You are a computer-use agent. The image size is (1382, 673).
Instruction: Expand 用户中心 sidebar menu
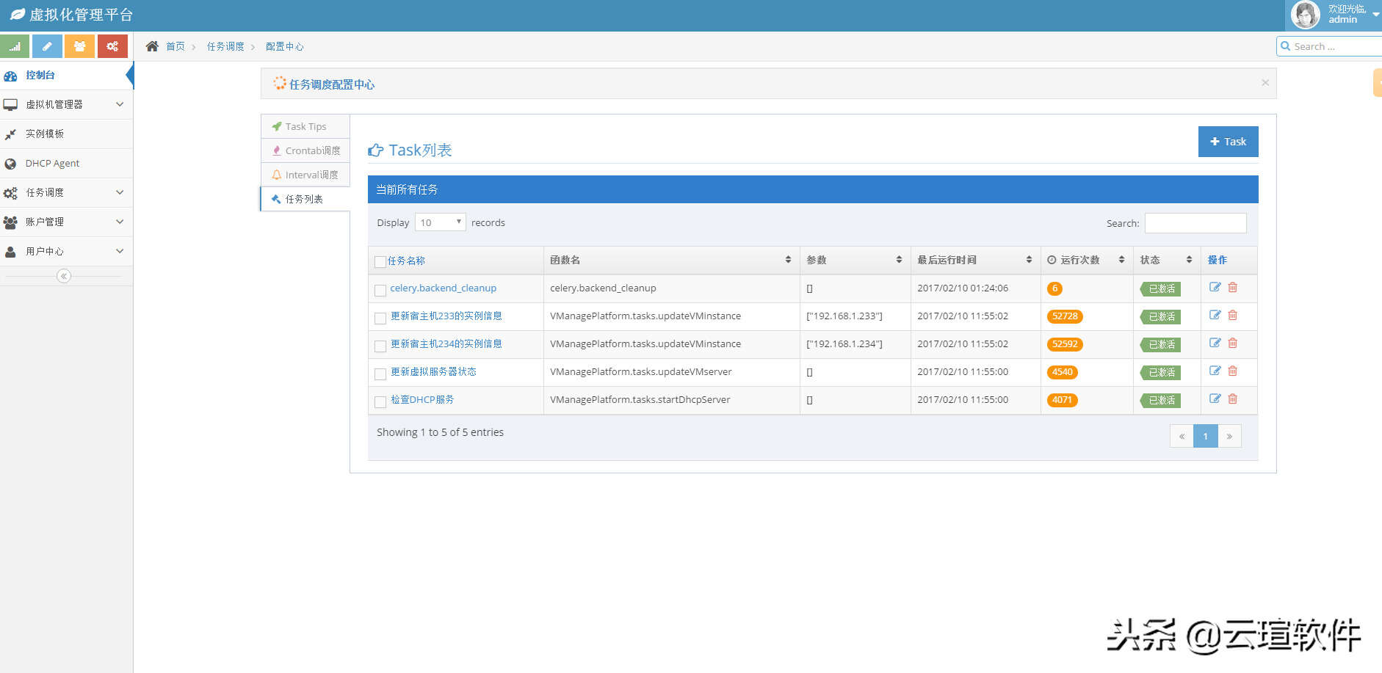pyautogui.click(x=66, y=251)
